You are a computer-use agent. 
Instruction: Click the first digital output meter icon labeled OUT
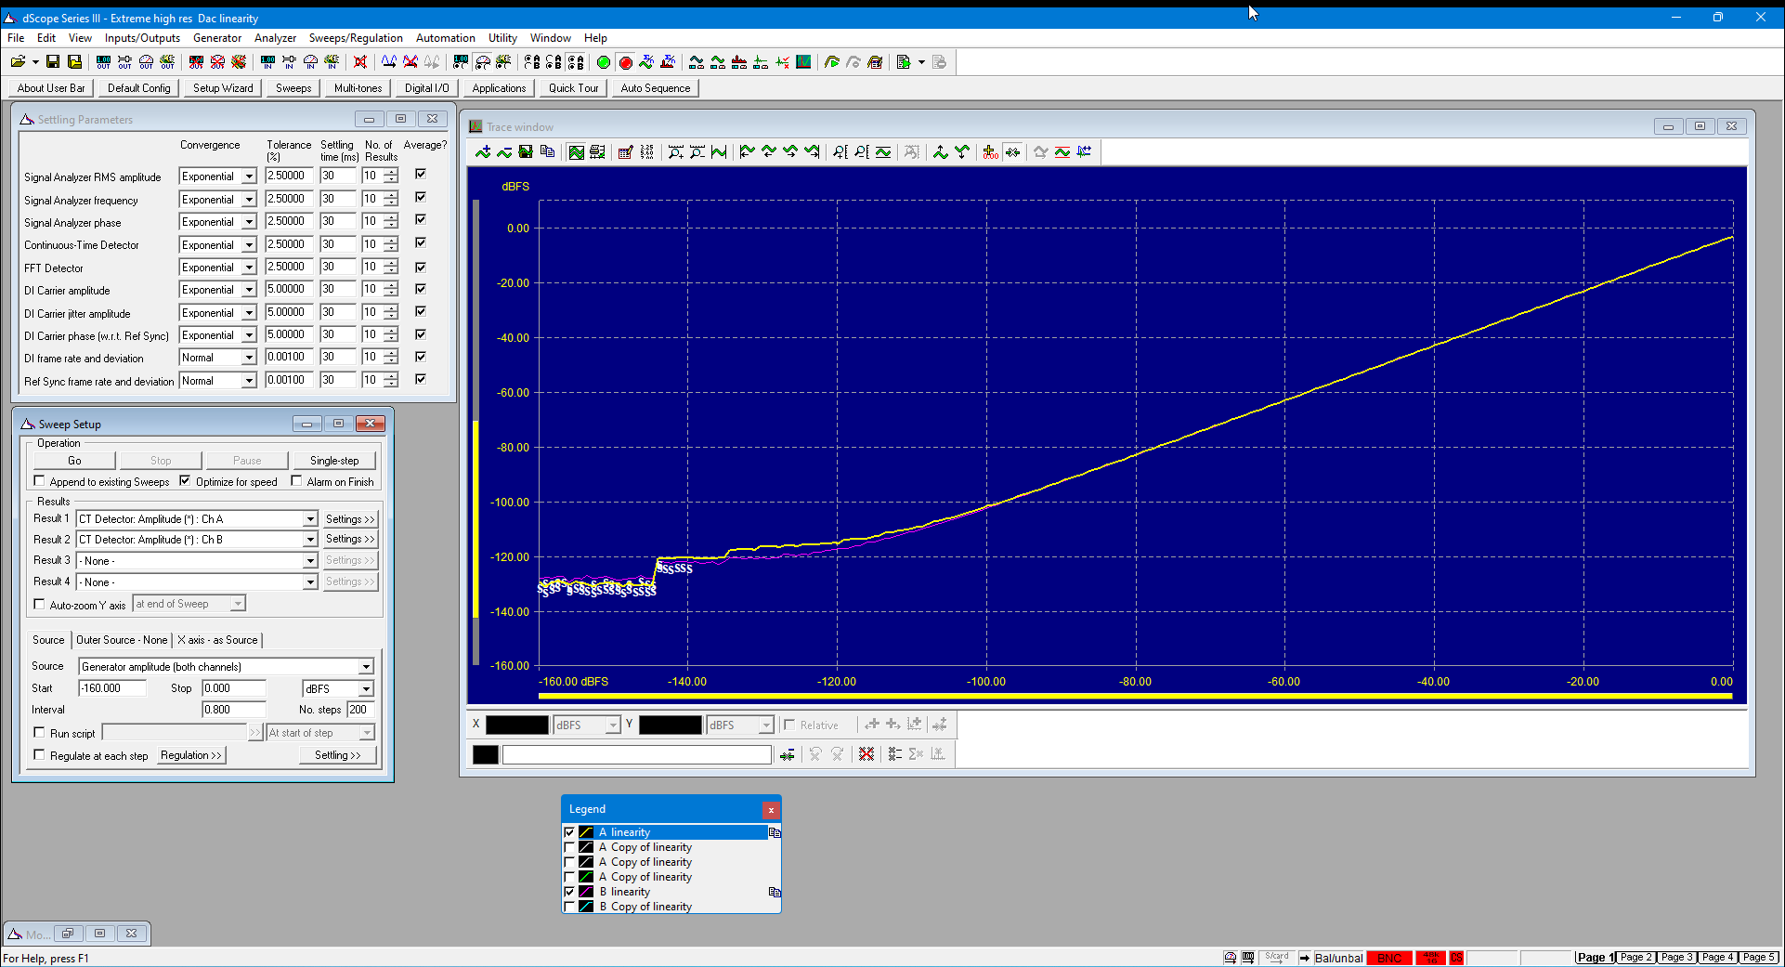click(103, 62)
